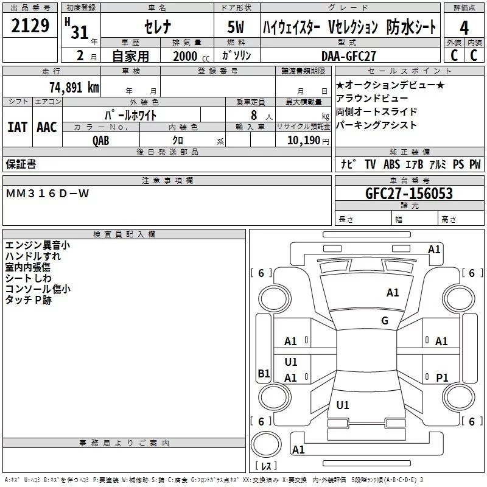Screen dimensions: 487x487
Task: Click lot number 2129
Action: click(x=30, y=26)
